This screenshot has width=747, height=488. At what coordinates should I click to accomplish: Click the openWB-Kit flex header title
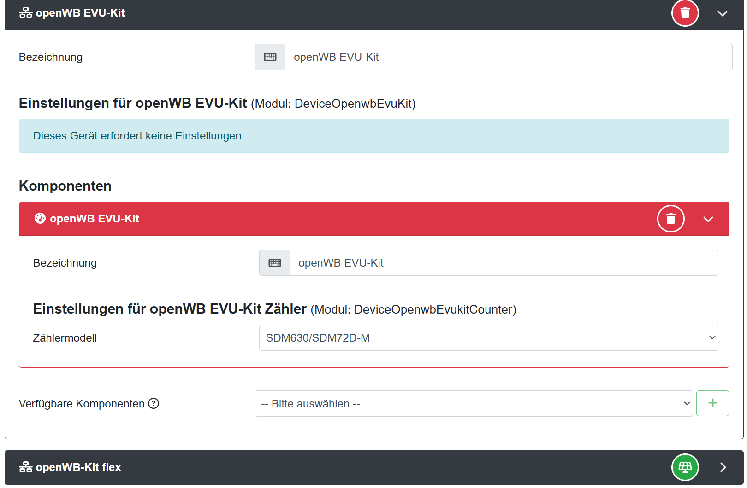[x=78, y=467]
